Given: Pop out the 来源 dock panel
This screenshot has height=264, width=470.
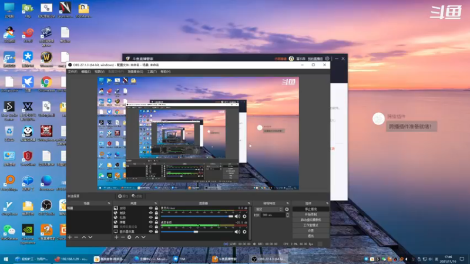Looking at the screenshot, I should pos(156,203).
